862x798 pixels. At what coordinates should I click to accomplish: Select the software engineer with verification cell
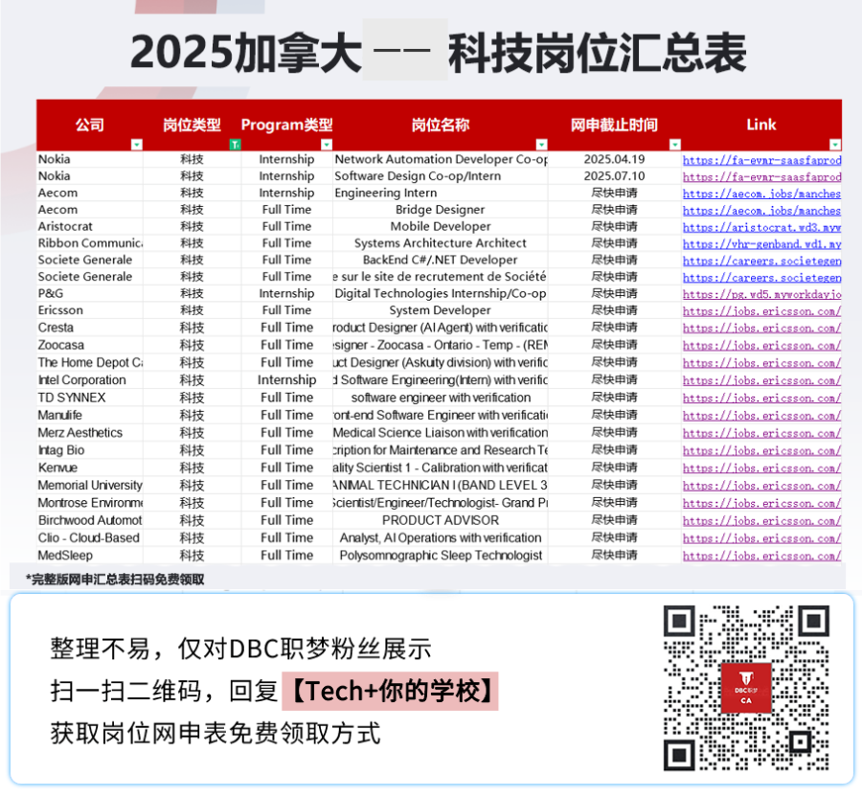coord(441,397)
